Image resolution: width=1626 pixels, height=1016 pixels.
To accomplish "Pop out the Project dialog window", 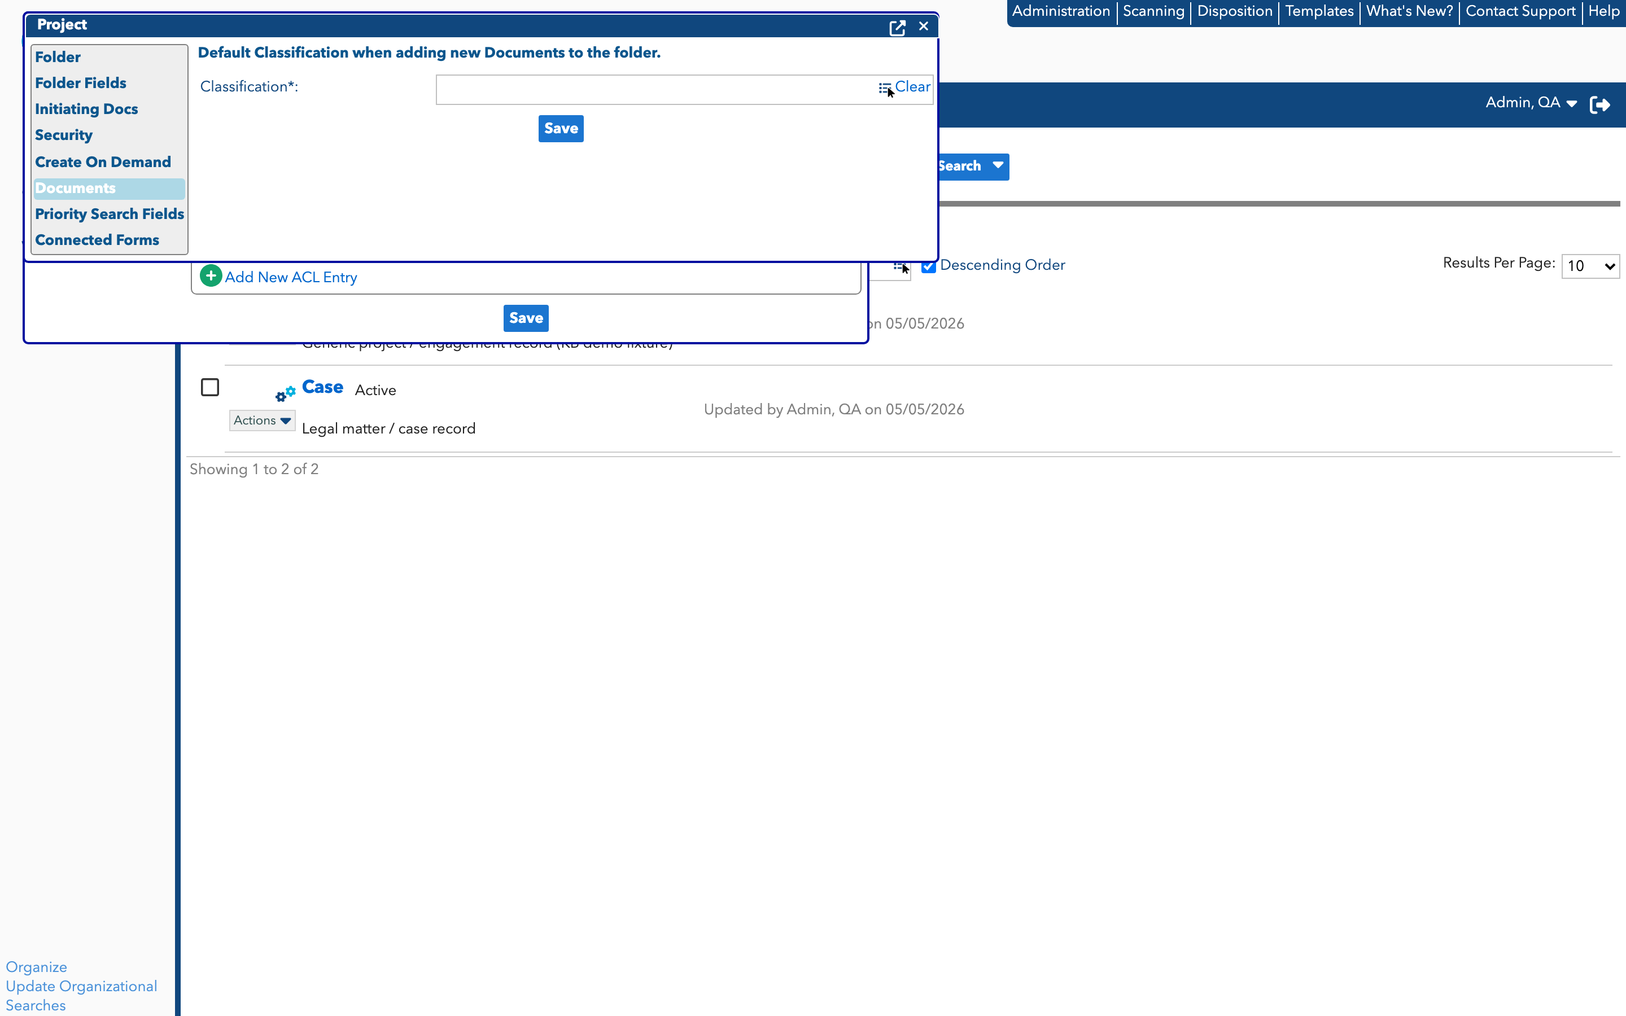I will tap(897, 28).
